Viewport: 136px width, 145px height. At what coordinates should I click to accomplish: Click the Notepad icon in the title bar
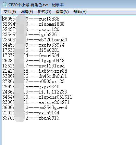click(x=5, y=5)
